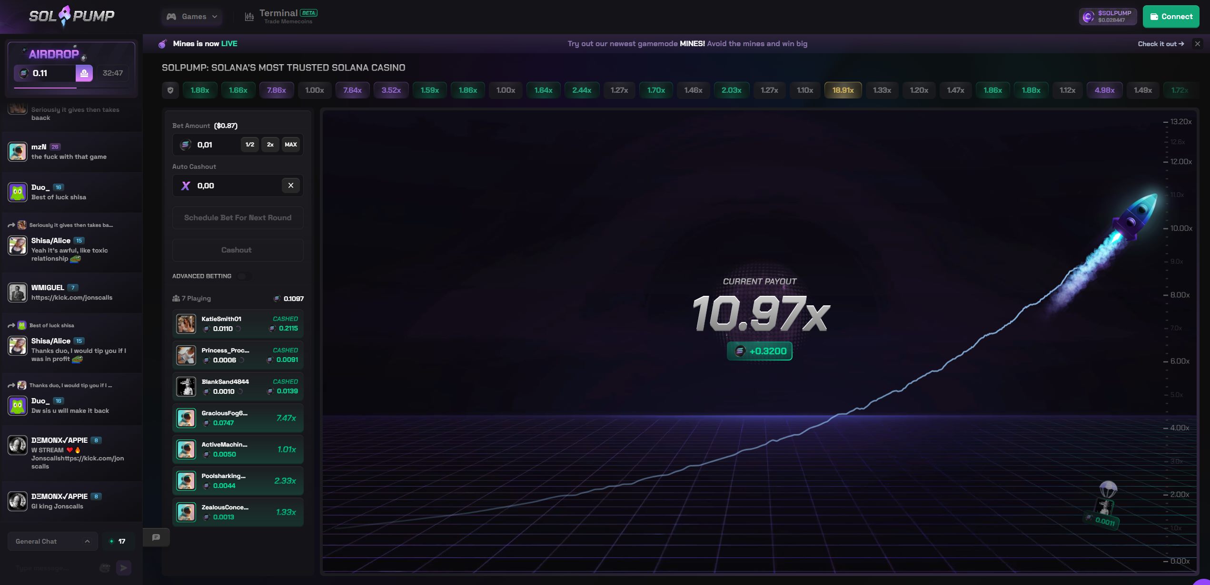Open BlankSand4844 player avatar
Viewport: 1210px width, 585px height.
(186, 387)
